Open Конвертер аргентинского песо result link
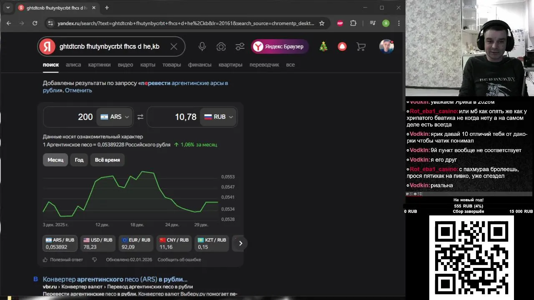 pyautogui.click(x=115, y=279)
